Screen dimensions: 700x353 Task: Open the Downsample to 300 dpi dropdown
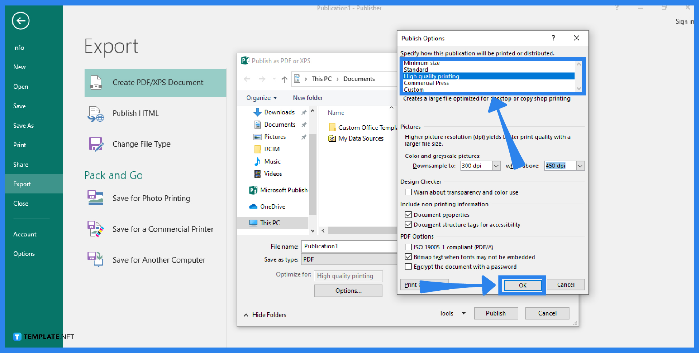(x=496, y=166)
